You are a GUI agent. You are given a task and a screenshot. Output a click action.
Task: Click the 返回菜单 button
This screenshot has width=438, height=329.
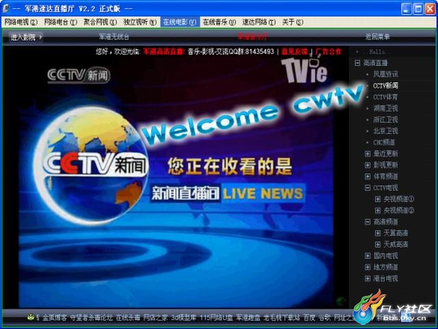pyautogui.click(x=377, y=36)
